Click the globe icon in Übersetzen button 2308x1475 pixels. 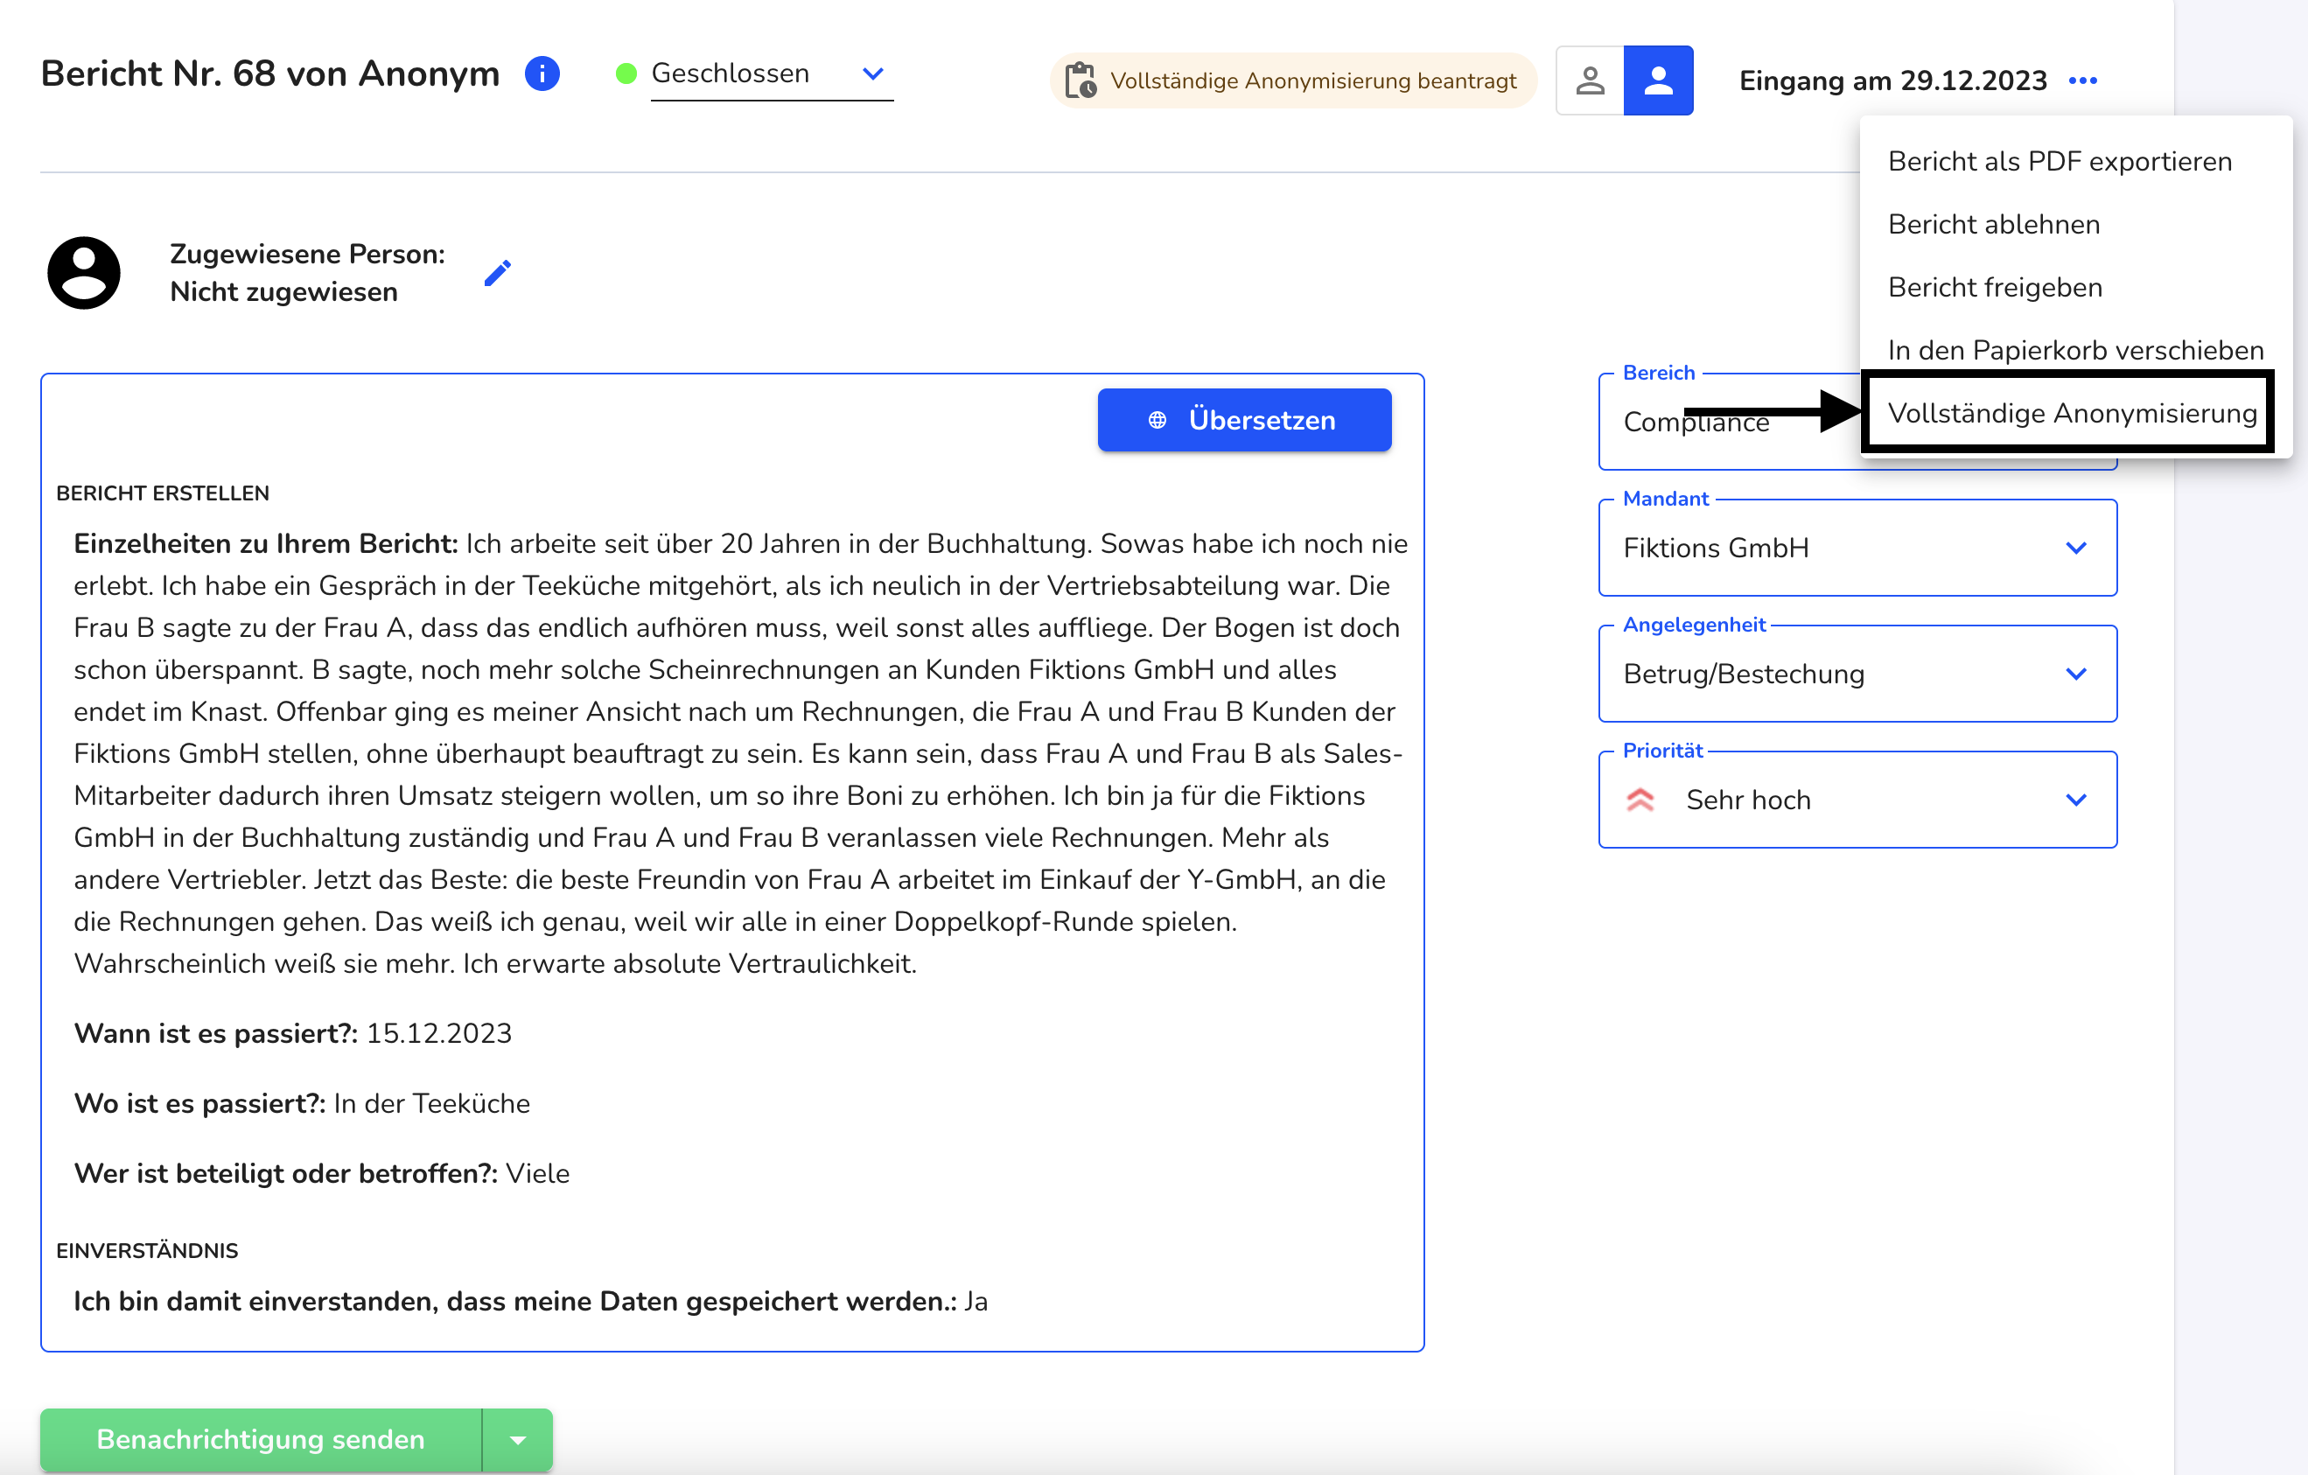1157,420
